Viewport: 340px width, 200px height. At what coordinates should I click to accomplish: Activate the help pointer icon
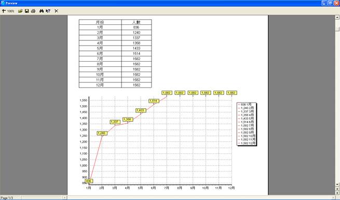point(48,11)
